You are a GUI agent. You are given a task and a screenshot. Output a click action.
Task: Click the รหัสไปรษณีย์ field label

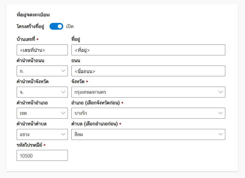[29, 145]
